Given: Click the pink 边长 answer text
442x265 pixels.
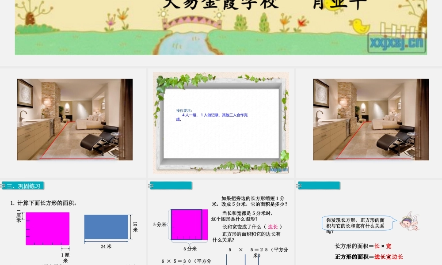Looking at the screenshot, I should point(273,227).
